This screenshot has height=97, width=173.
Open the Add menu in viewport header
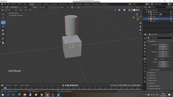point(25,10)
